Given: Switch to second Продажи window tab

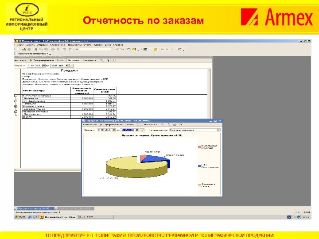Looking at the screenshot, I should [x=74, y=208].
